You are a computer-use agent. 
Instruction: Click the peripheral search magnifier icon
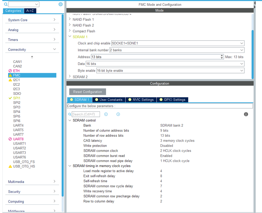[x=6, y=4]
